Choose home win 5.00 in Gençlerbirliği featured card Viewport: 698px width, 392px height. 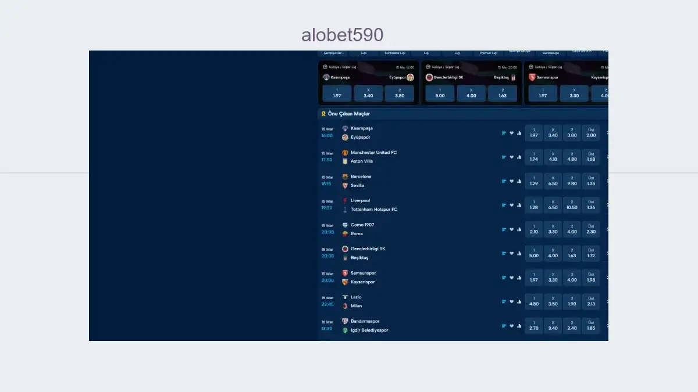point(440,93)
